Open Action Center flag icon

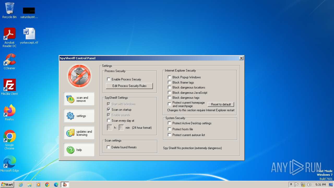(297, 185)
